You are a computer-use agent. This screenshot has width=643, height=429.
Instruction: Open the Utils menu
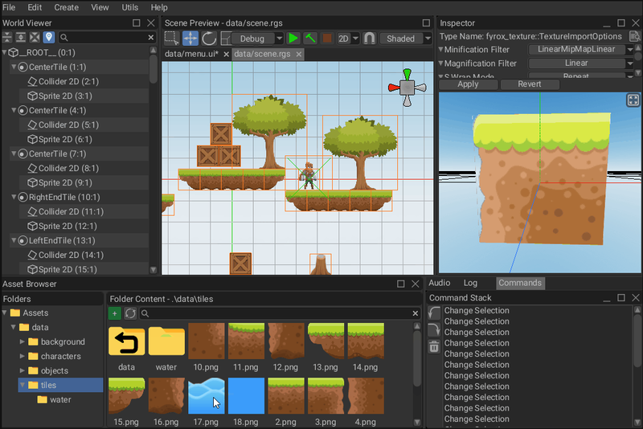(129, 7)
